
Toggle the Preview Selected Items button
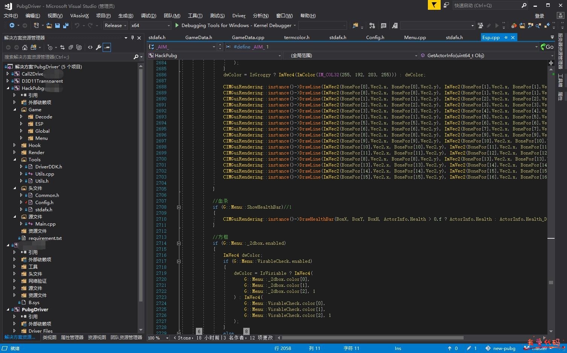pyautogui.click(x=107, y=47)
